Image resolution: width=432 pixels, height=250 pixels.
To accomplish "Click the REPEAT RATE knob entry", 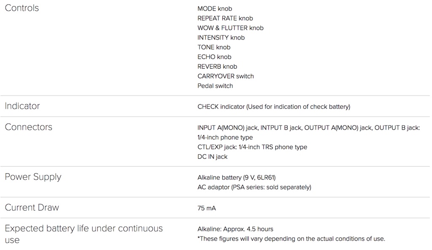I will pos(225,18).
